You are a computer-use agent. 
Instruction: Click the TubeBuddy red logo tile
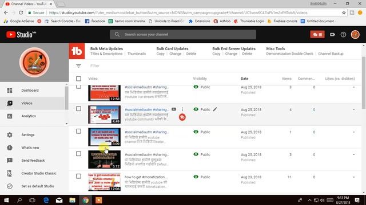[77, 51]
